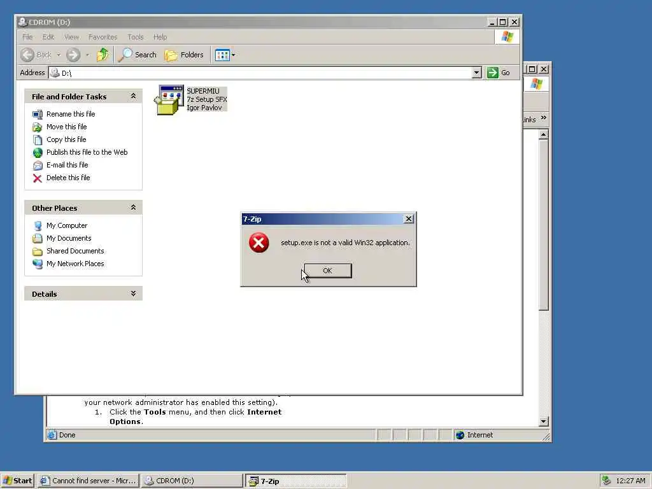Click the Internet zone status bar icon

(x=460, y=435)
